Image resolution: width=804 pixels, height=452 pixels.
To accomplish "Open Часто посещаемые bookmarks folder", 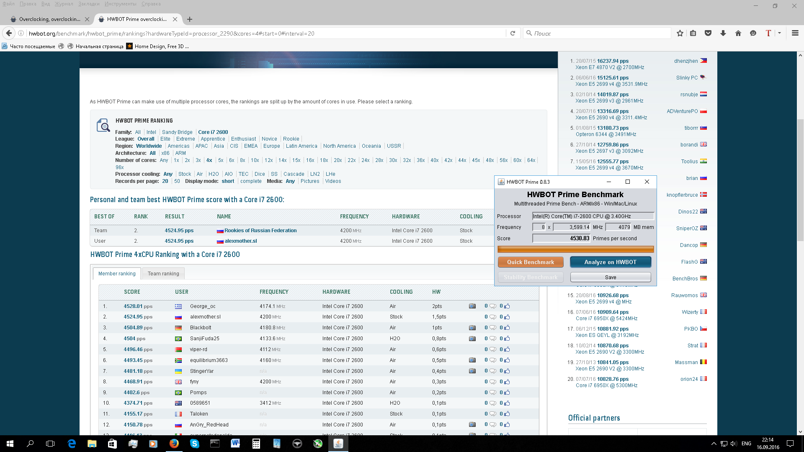I will 28,46.
